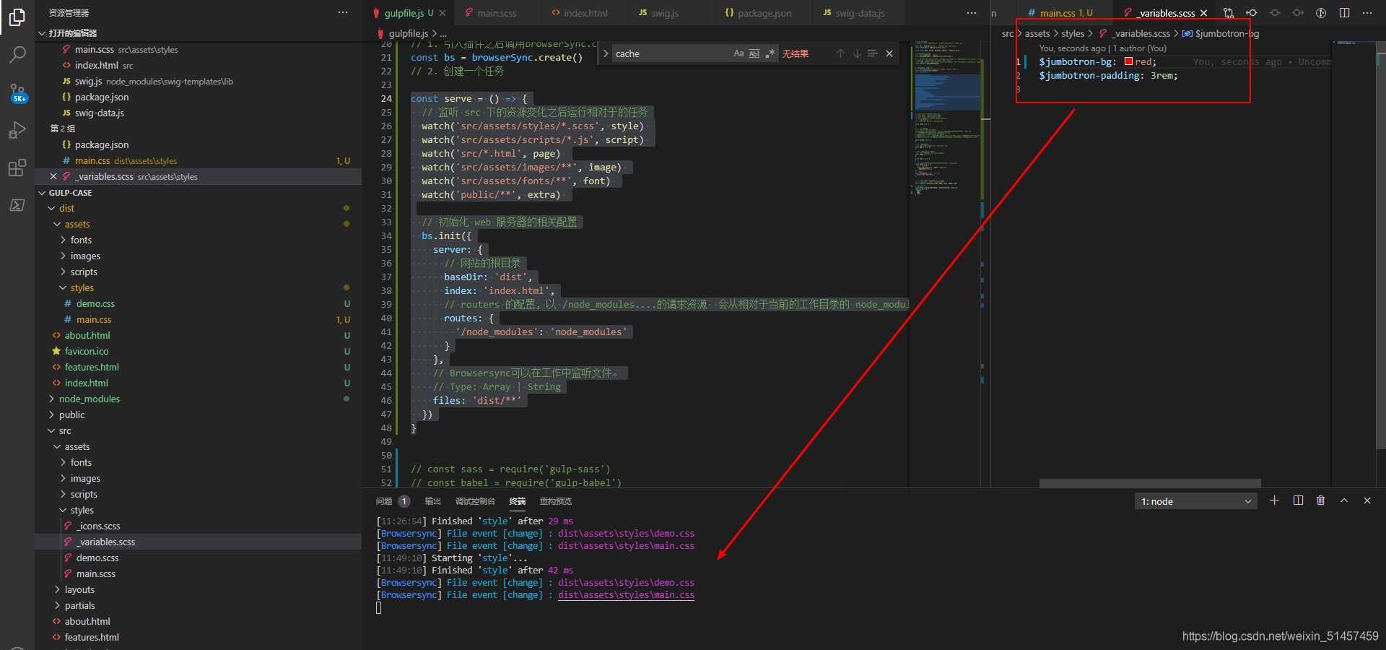This screenshot has height=650, width=1386.
Task: Split the terminal panel
Action: 1298,500
